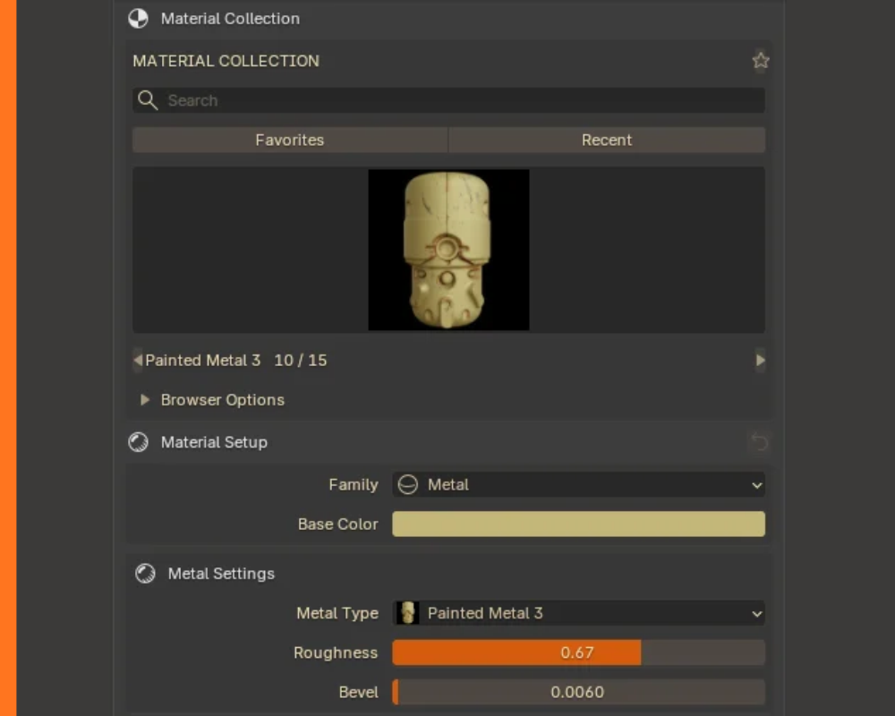This screenshot has width=895, height=716.
Task: Expand Browser Options section
Action: [x=145, y=400]
